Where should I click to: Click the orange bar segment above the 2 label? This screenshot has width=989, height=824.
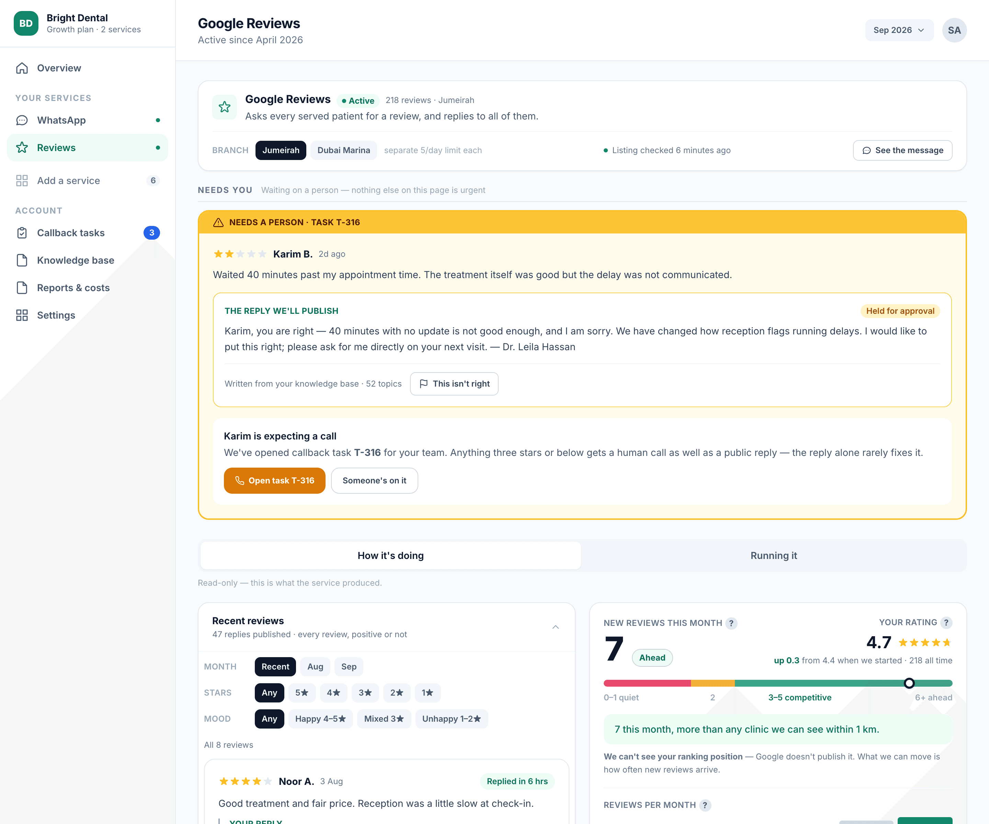(x=713, y=683)
